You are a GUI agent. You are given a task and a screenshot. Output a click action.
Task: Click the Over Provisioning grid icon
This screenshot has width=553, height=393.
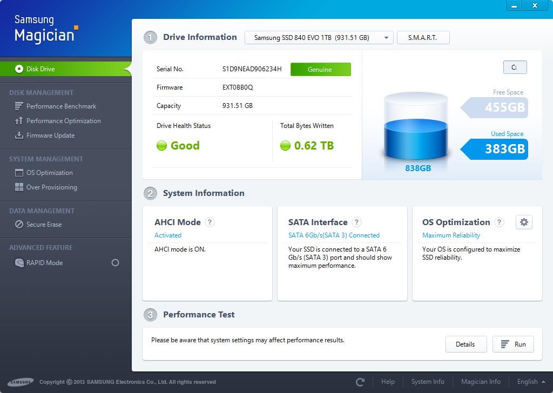pos(19,187)
